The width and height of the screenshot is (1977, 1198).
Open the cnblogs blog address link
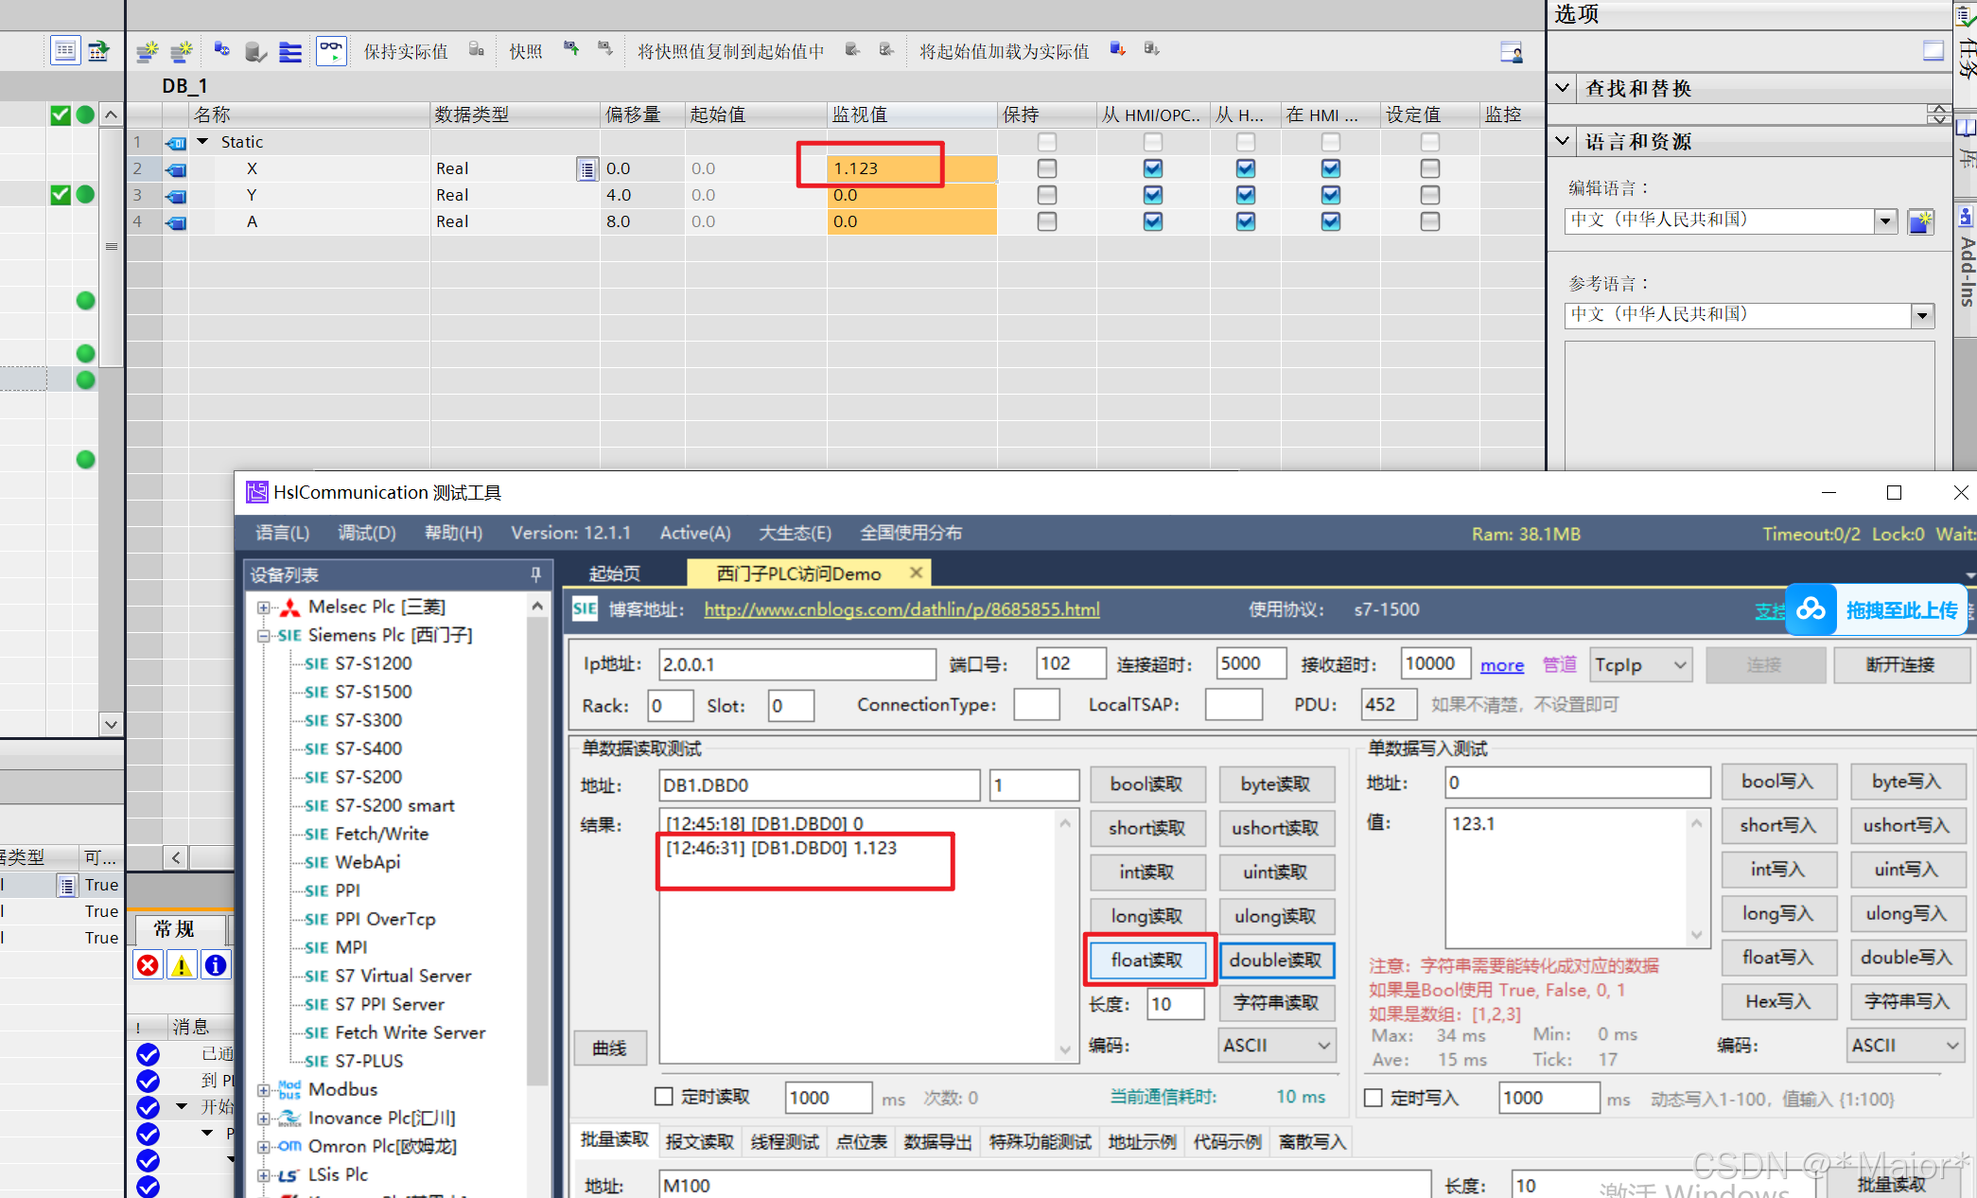[x=901, y=609]
